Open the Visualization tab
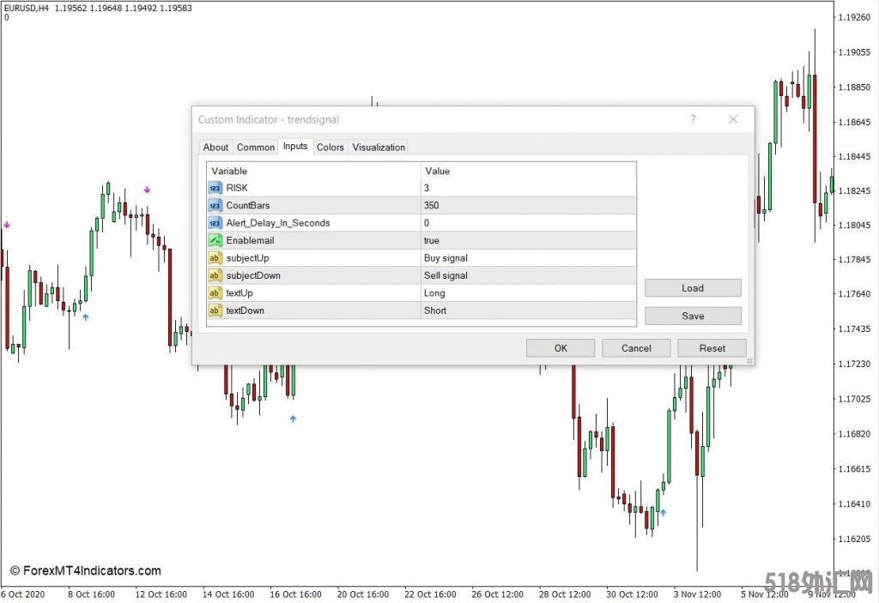 379,148
